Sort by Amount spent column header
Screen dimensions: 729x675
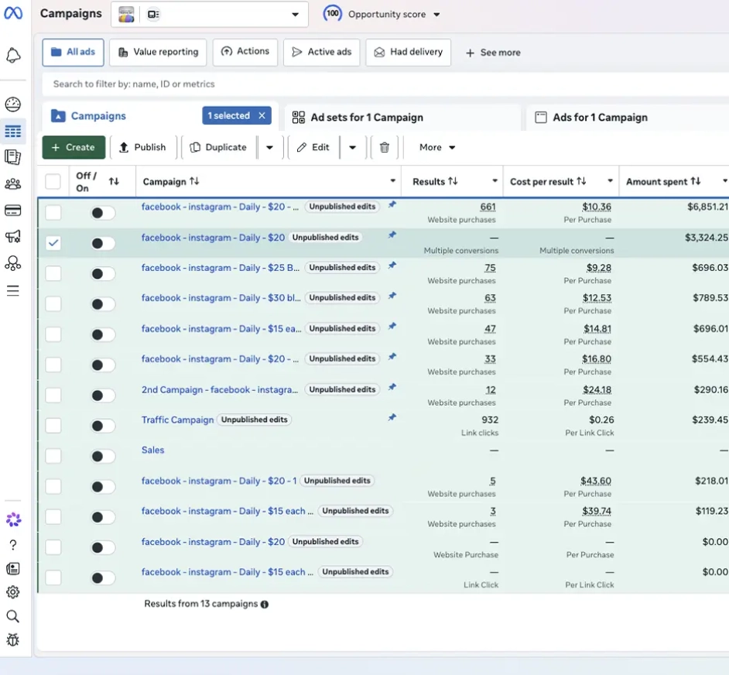(663, 181)
